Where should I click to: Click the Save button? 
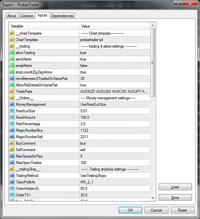click(x=175, y=198)
